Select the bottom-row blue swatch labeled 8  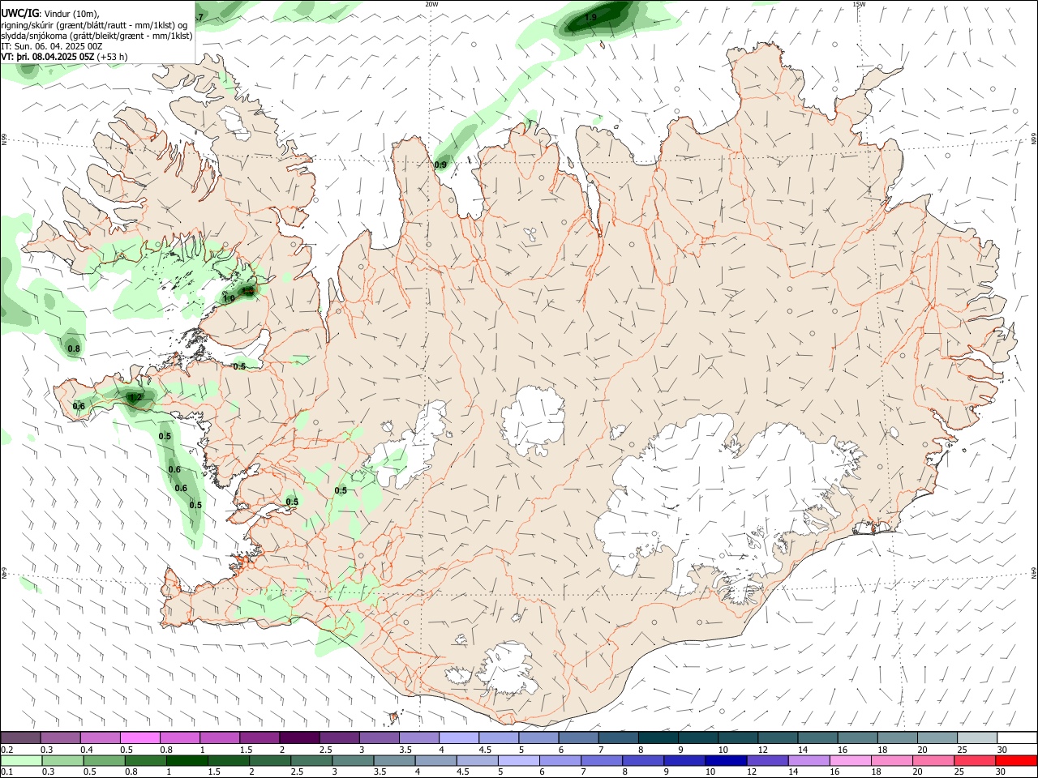[643, 760]
